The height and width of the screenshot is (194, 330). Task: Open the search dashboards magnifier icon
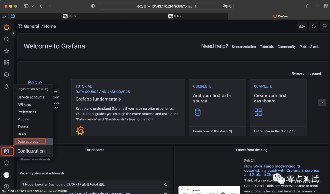[6, 39]
